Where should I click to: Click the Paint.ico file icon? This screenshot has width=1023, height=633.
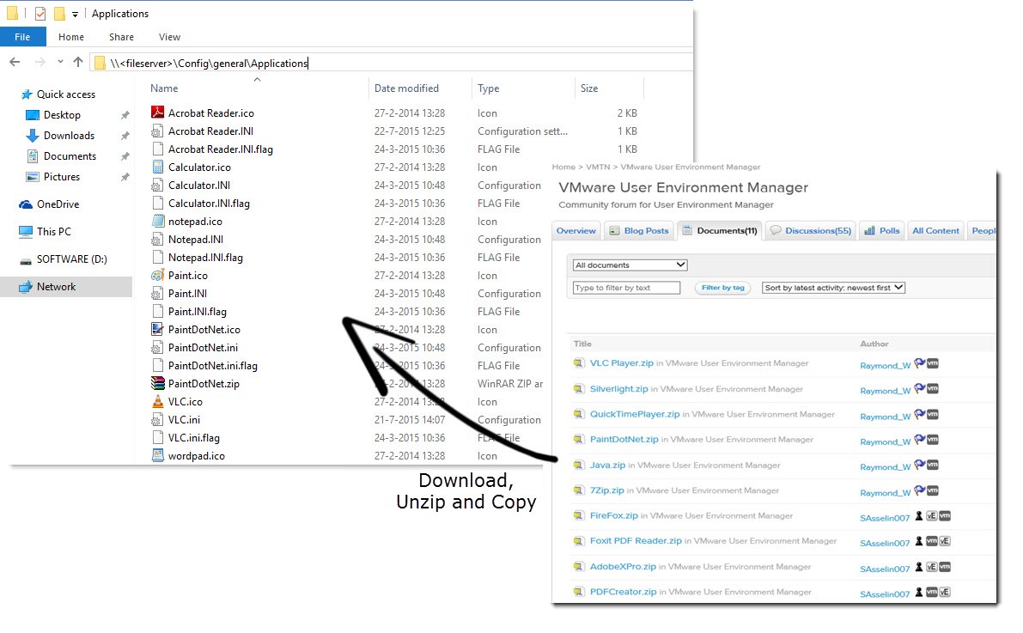point(157,276)
